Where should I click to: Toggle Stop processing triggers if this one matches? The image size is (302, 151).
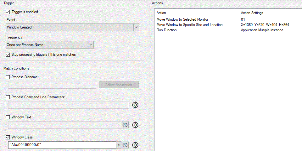coord(8,55)
